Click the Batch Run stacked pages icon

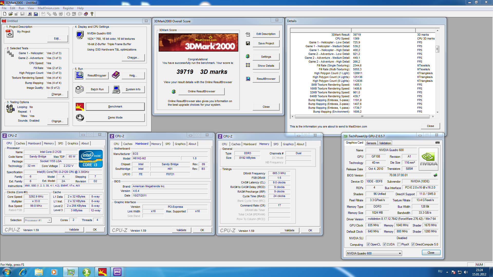pyautogui.click(x=80, y=89)
